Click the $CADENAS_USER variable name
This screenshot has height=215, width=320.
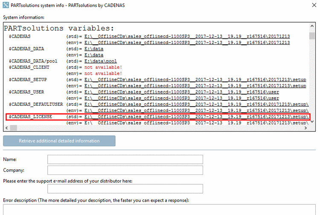(26, 92)
